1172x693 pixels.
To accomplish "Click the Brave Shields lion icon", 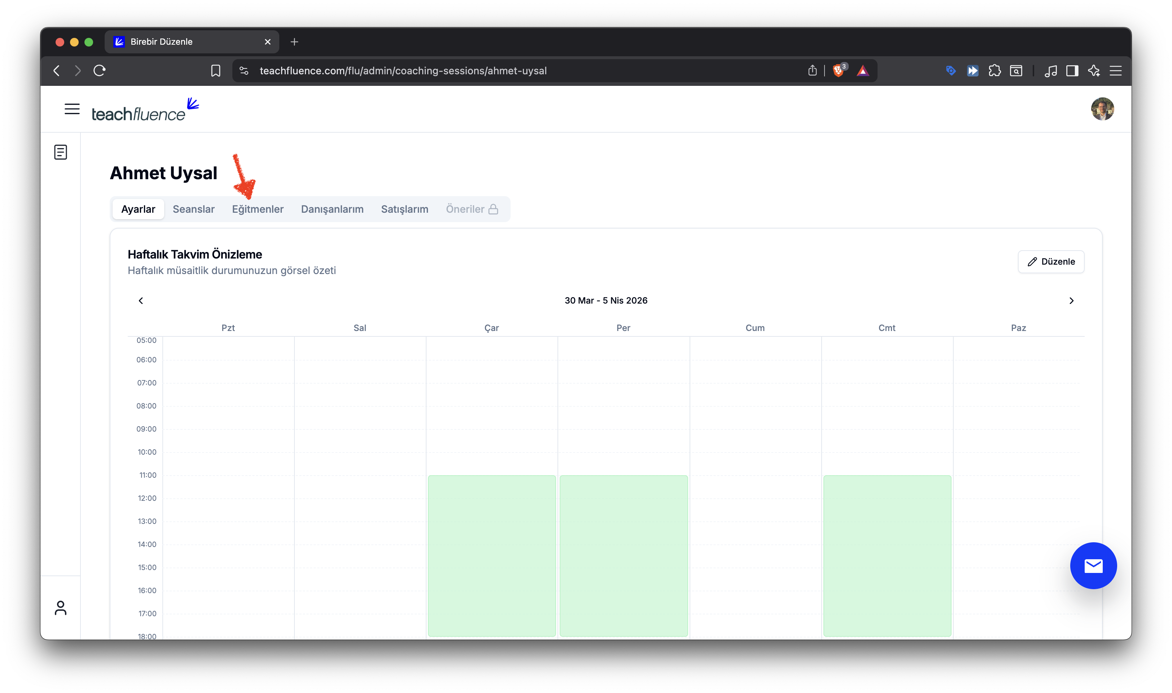I will tap(838, 71).
